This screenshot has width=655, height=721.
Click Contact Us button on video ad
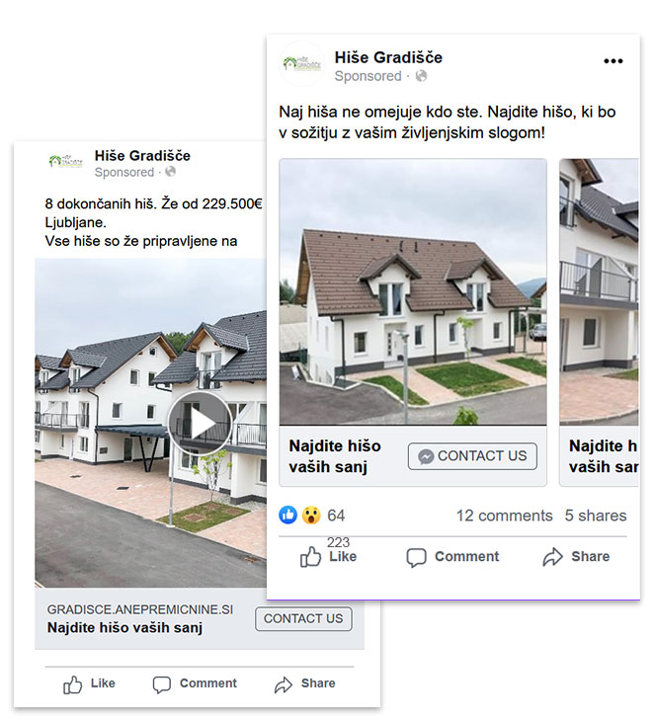tap(303, 619)
